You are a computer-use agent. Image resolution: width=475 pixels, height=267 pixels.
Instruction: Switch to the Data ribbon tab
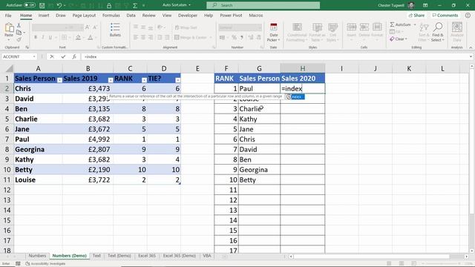pyautogui.click(x=131, y=16)
